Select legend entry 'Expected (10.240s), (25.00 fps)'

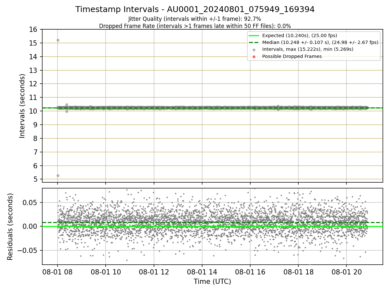pos(299,35)
